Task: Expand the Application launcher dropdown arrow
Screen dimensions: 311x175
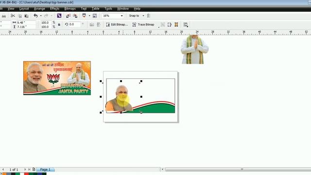Action: tap(89, 16)
